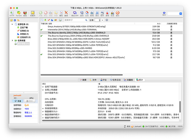The height and width of the screenshot is (140, 192).
Task: Click the green down-arrow filter icon
Action: click(x=45, y=20)
